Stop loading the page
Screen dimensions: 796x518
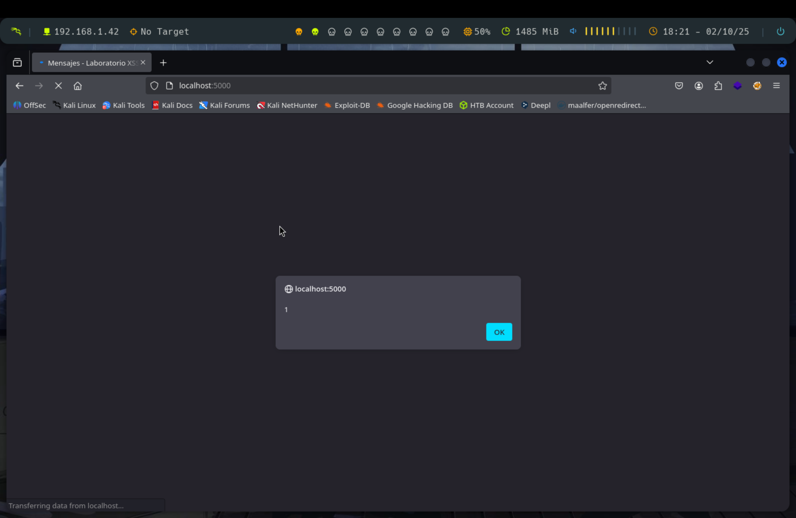pyautogui.click(x=58, y=86)
